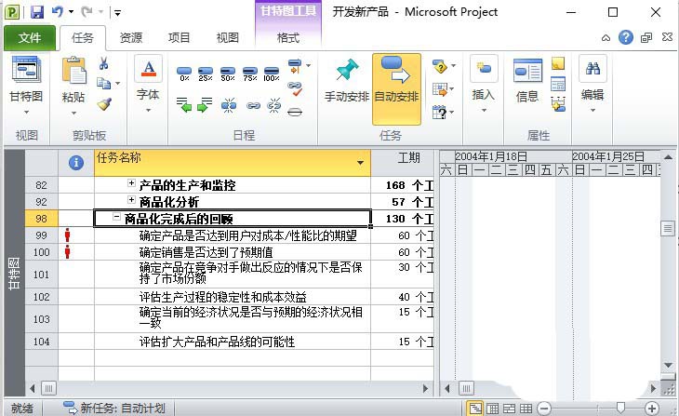Click the Format Painter brush icon
The height and width of the screenshot is (416, 679).
104,104
